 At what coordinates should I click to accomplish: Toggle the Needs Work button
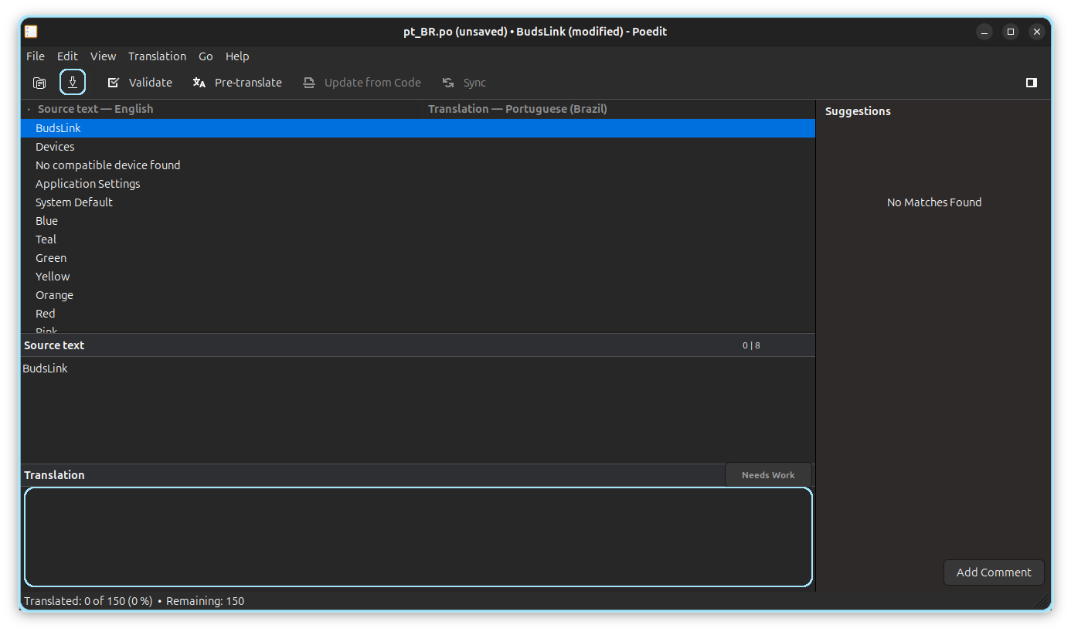(767, 475)
